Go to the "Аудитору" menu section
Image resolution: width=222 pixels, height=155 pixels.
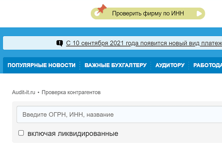[x=170, y=65]
